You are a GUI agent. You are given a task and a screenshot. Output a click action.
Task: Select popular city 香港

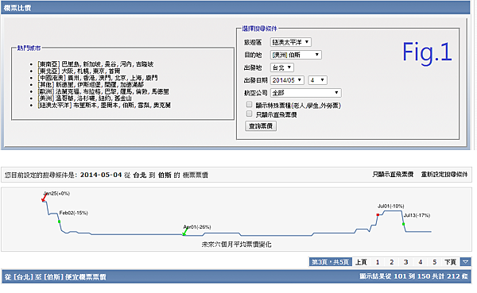89,78
